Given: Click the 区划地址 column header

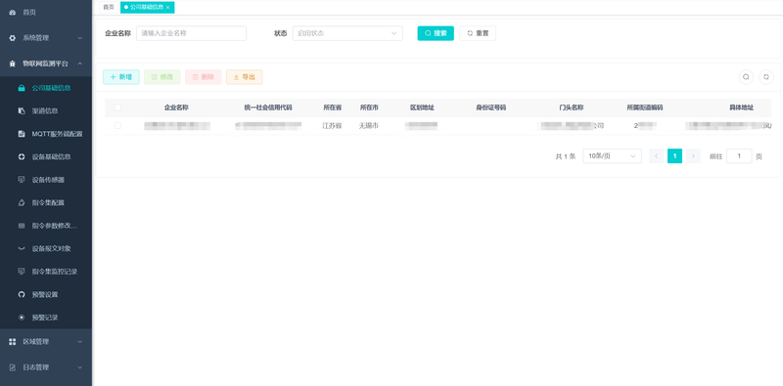Looking at the screenshot, I should pyautogui.click(x=422, y=107).
